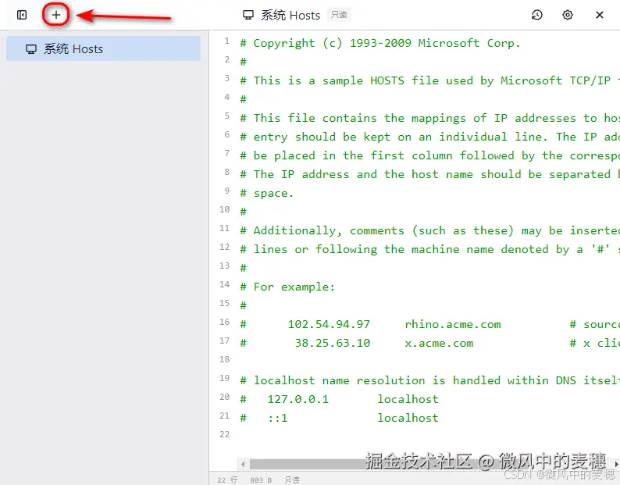The width and height of the screenshot is (620, 485).
Task: Click 只读 in the status bar
Action: pos(292,480)
